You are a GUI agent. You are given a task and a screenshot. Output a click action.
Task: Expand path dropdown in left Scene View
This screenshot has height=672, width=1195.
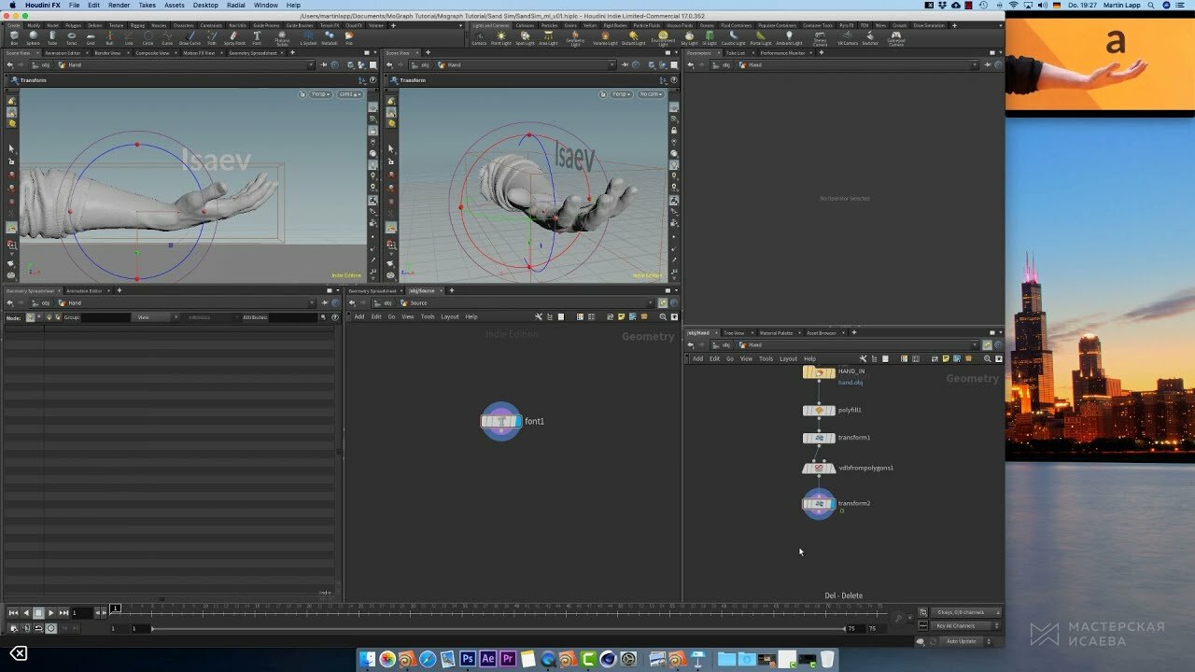[x=311, y=64]
